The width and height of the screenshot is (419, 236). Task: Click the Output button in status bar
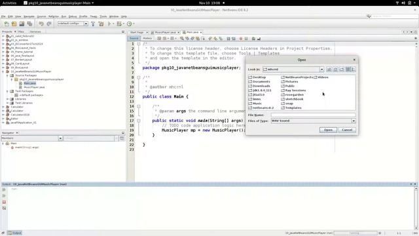[x=14, y=233]
